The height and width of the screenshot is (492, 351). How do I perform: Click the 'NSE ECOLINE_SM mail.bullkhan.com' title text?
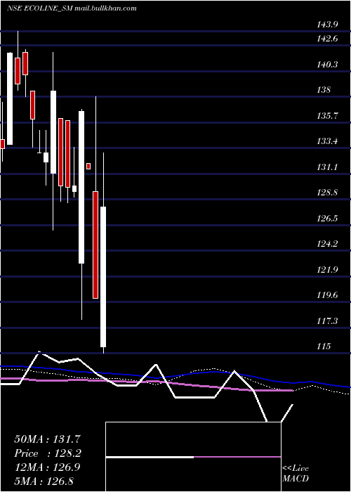[x=72, y=8]
